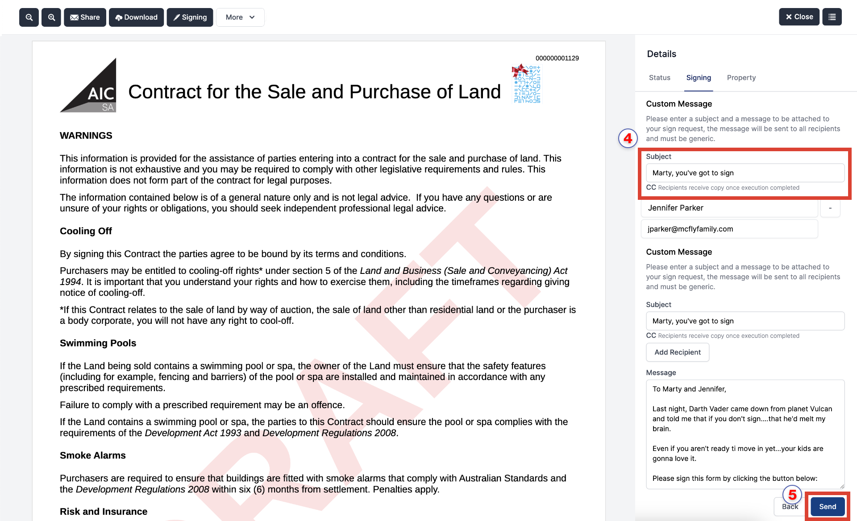Click the Swimming Pools heading
This screenshot has width=857, height=521.
98,343
